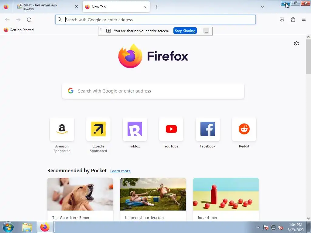Open a new tab with plus button
The image size is (311, 233).
coord(156,7)
